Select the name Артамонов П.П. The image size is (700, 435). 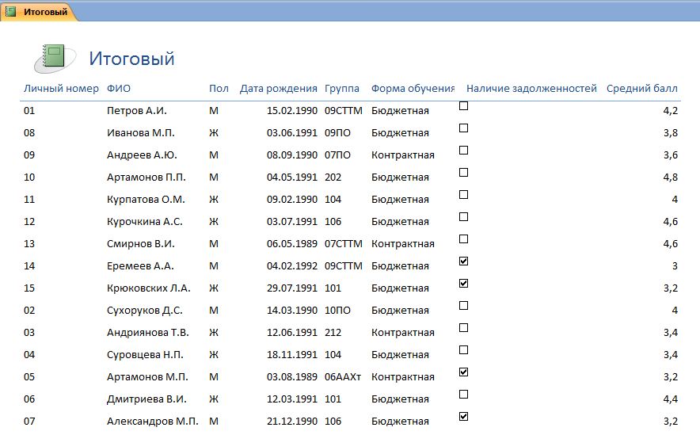146,177
